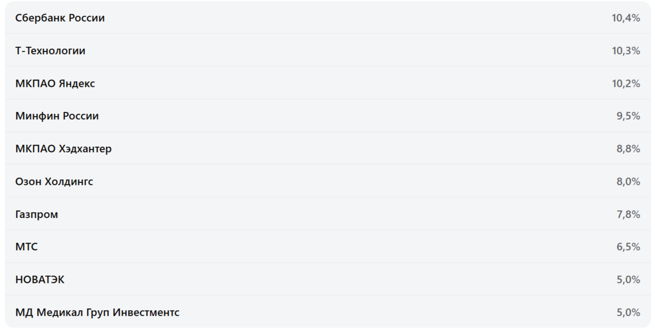655x333 pixels.
Task: Open the НОВАТЭК entry
Action: 40,280
